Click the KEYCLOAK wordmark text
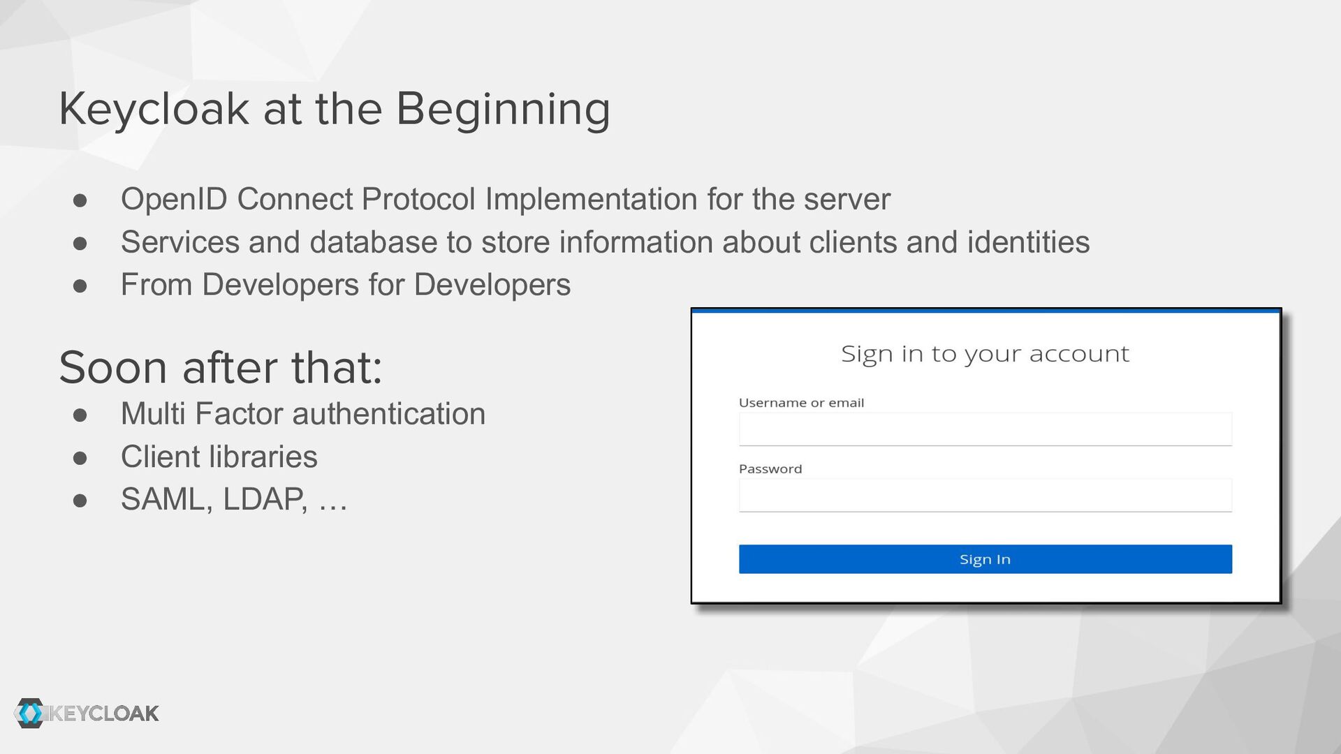 tap(105, 714)
